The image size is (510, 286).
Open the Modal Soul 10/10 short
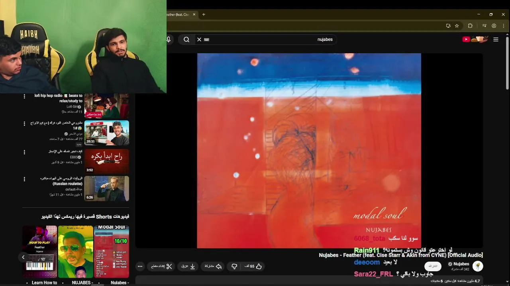112,252
